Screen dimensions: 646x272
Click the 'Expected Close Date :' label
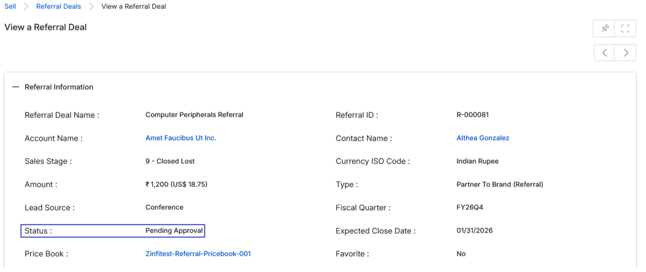point(376,231)
